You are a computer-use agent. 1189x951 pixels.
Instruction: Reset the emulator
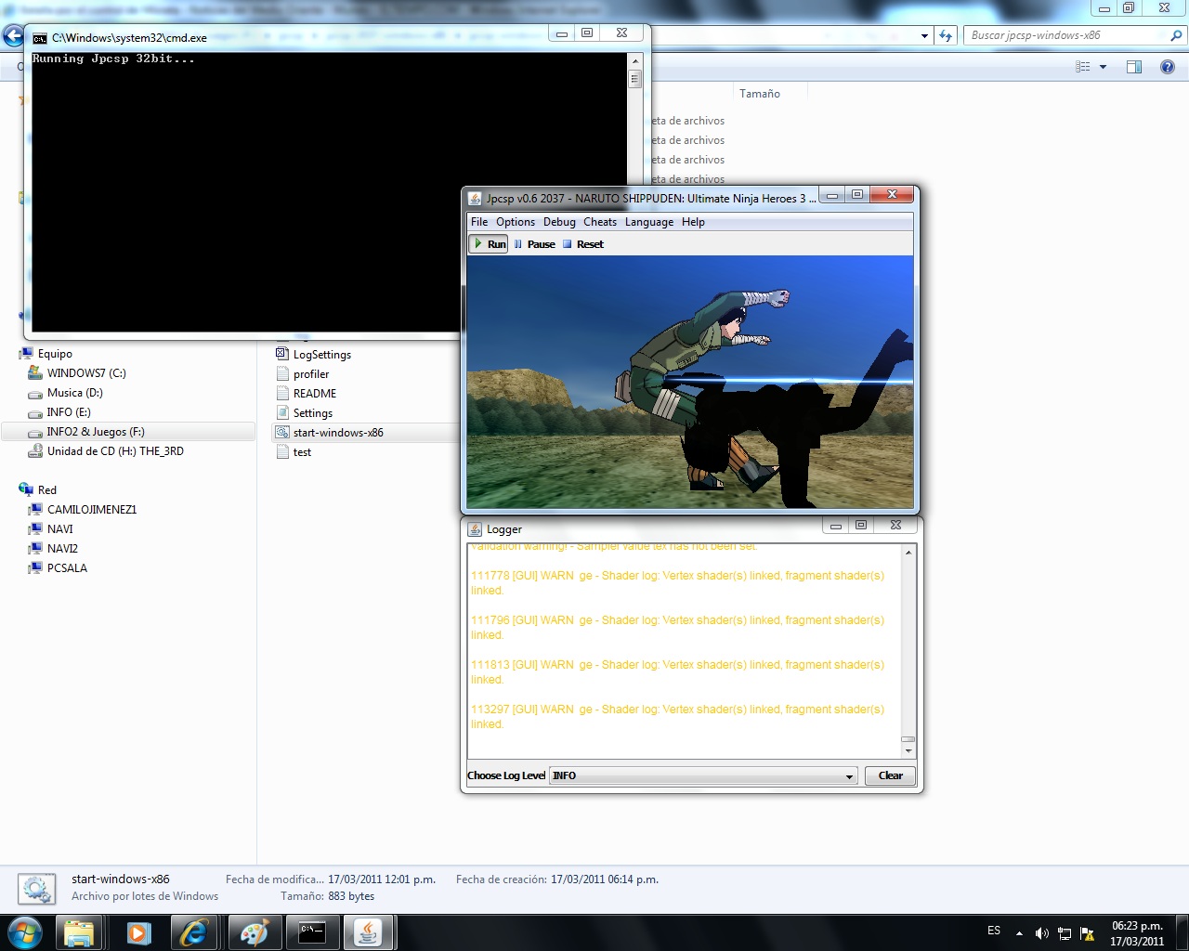[x=582, y=244]
